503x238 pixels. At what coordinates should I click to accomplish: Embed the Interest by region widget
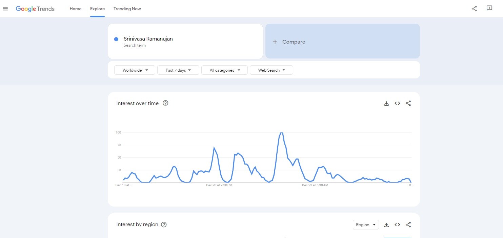tap(397, 225)
